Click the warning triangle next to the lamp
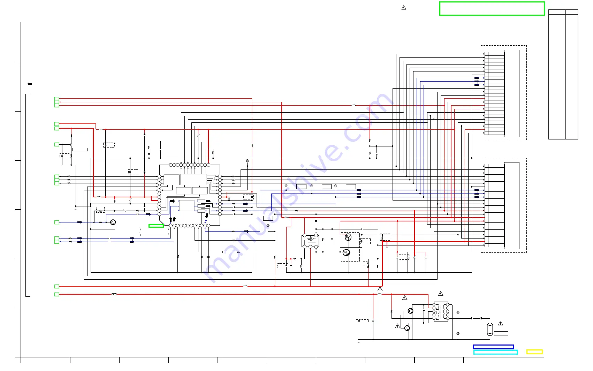This screenshot has width=593, height=371. 501,323
